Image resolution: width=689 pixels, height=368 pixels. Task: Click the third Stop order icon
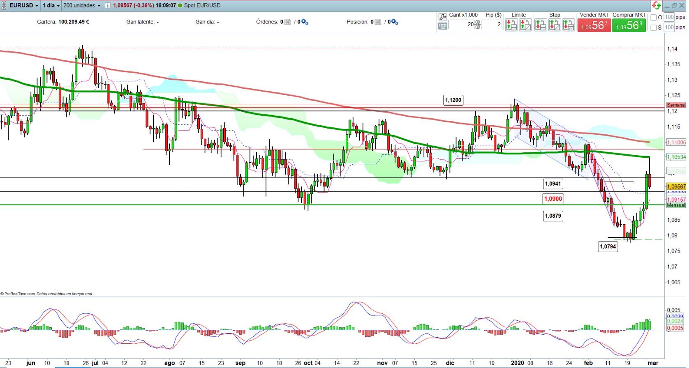(x=568, y=25)
